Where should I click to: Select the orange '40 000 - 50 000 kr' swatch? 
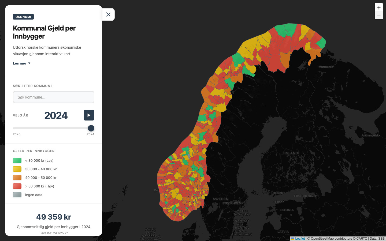pos(17,178)
